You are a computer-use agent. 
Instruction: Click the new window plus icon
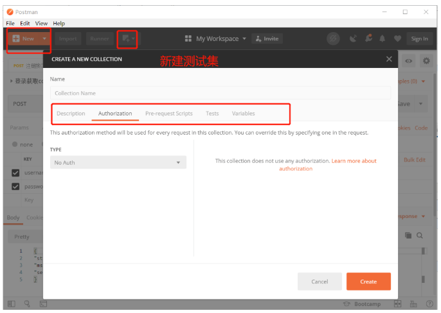coord(126,38)
